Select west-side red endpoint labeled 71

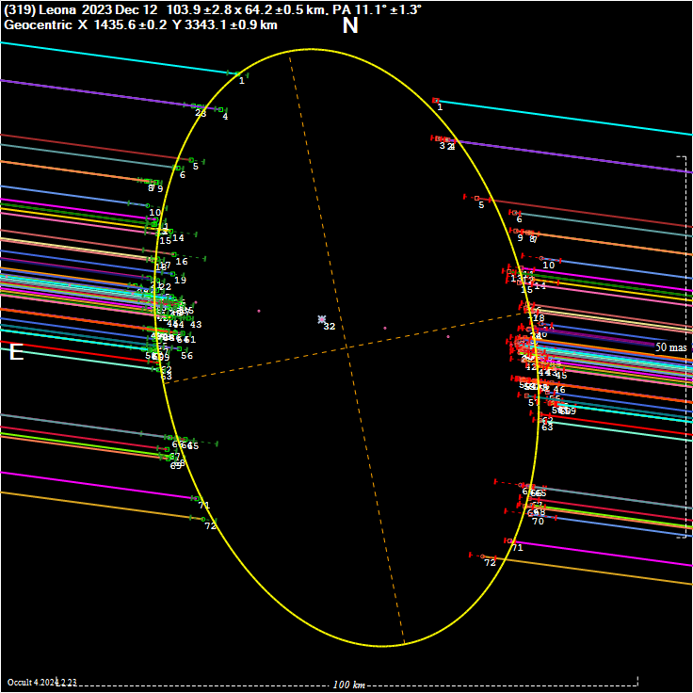coord(509,541)
